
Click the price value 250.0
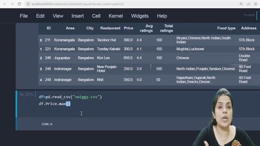(x=128, y=69)
